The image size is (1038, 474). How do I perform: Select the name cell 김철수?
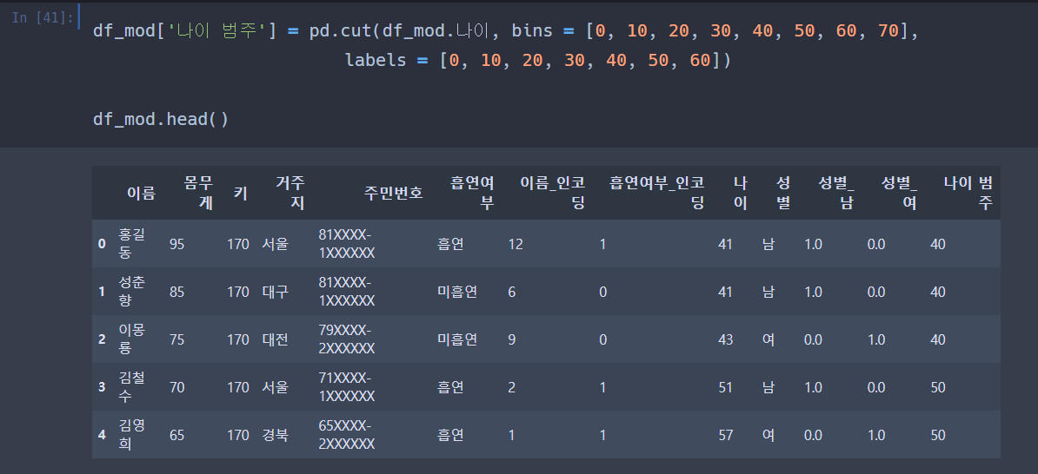[132, 386]
